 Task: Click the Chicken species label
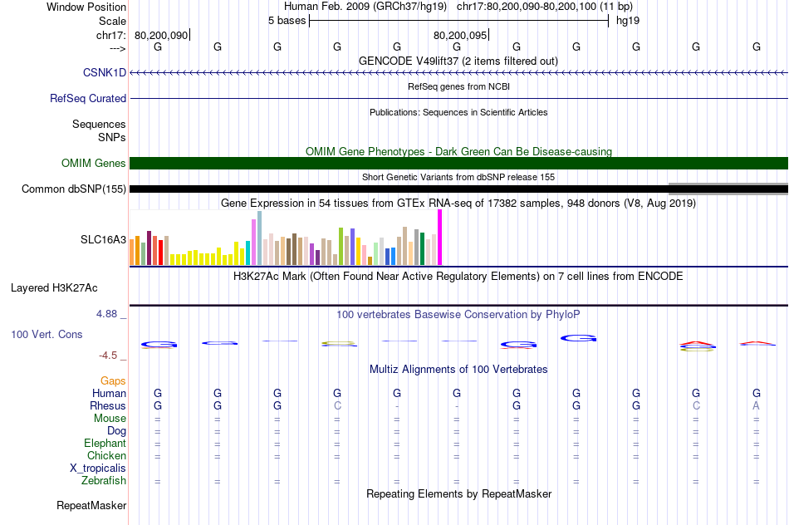pos(106,455)
